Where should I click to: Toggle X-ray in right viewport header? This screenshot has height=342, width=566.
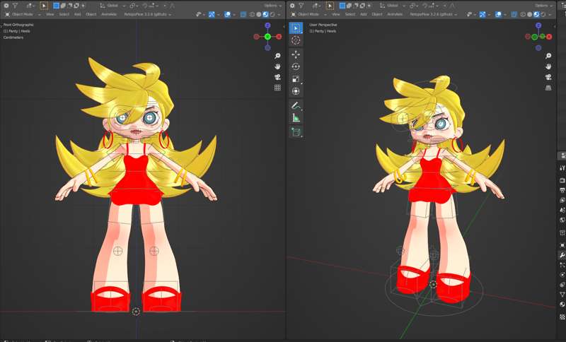[514, 14]
